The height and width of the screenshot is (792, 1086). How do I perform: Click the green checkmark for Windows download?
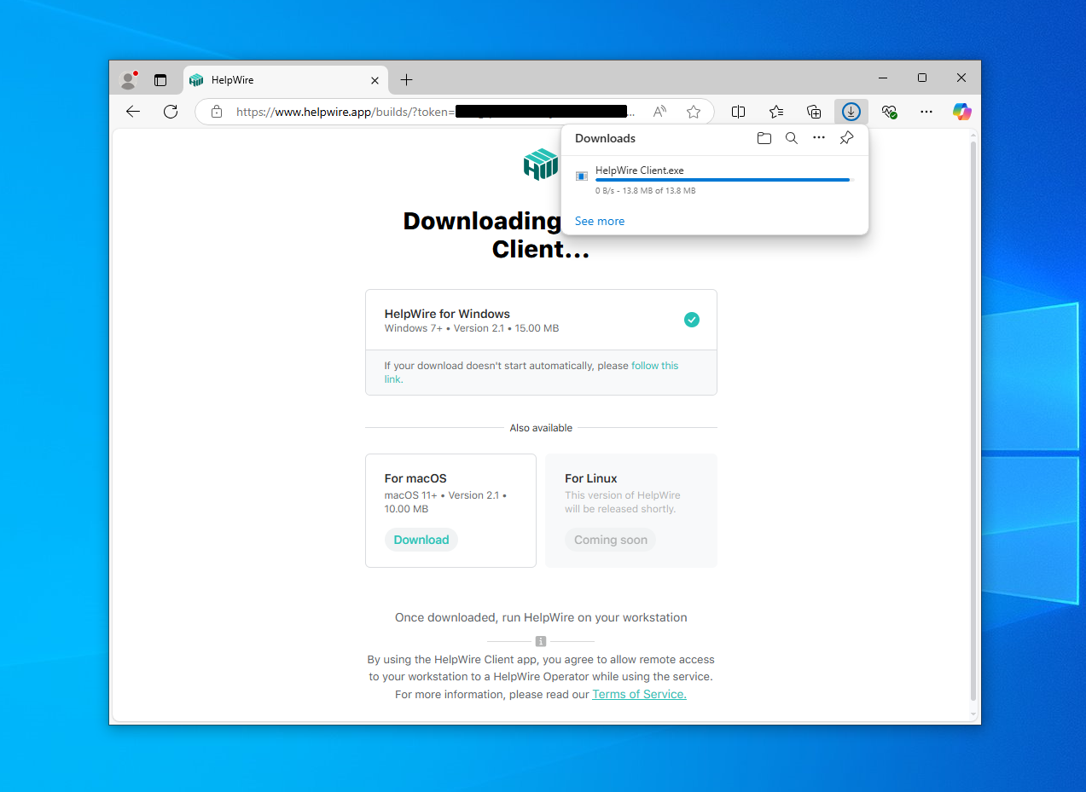[692, 320]
